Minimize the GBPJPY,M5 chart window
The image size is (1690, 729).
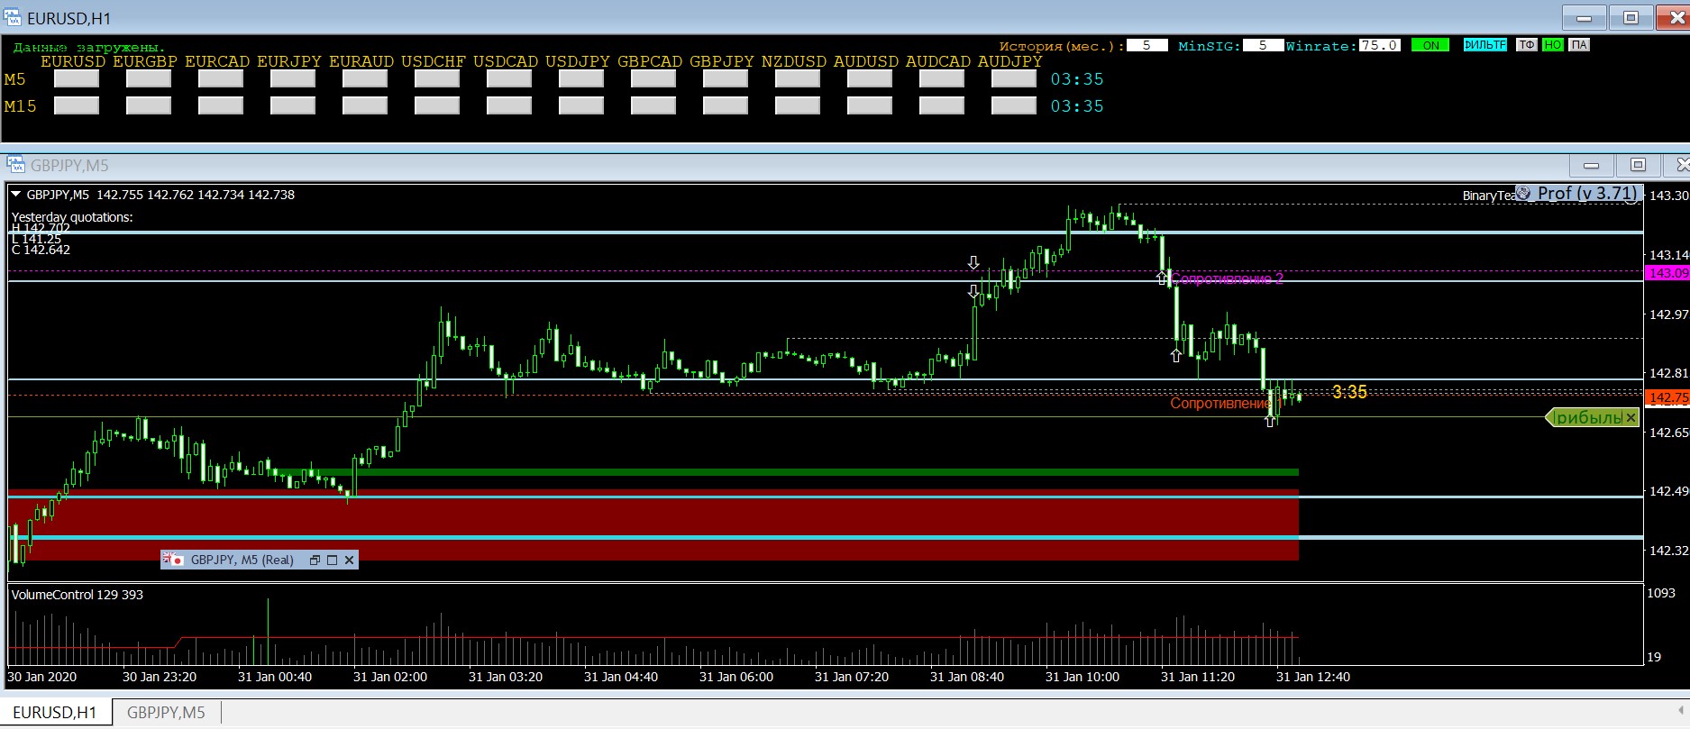tap(1592, 165)
